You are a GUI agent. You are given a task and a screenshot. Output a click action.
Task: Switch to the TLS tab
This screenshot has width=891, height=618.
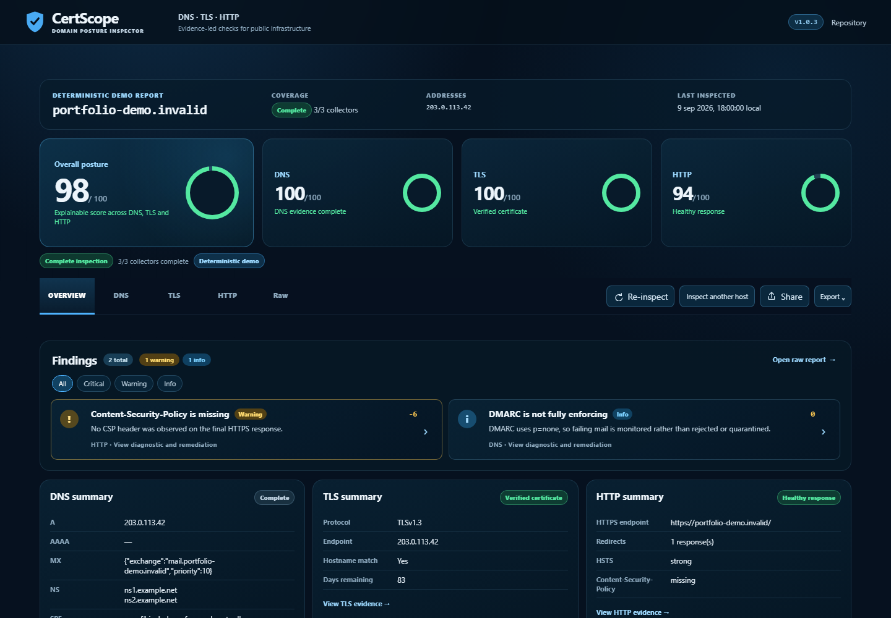[174, 296]
